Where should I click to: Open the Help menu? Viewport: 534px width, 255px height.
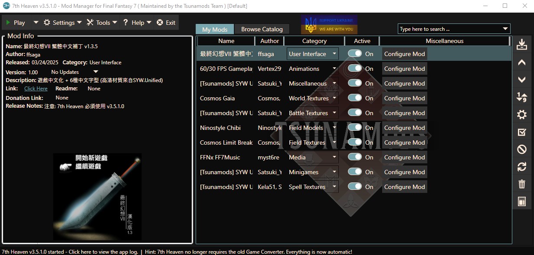(x=137, y=23)
